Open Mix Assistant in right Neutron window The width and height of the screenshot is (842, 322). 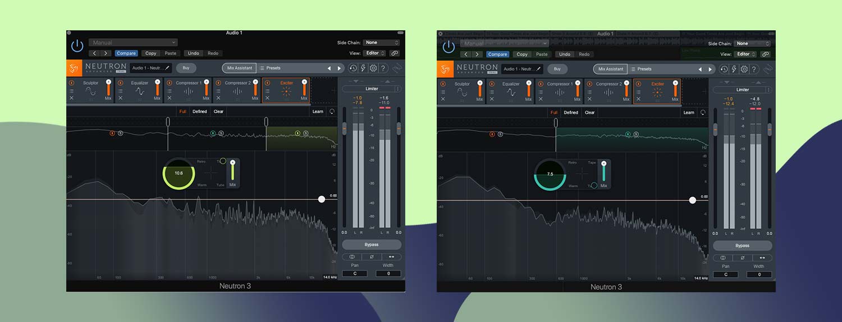tap(610, 69)
